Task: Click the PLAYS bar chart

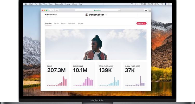Action: pyautogui.click(x=57, y=81)
